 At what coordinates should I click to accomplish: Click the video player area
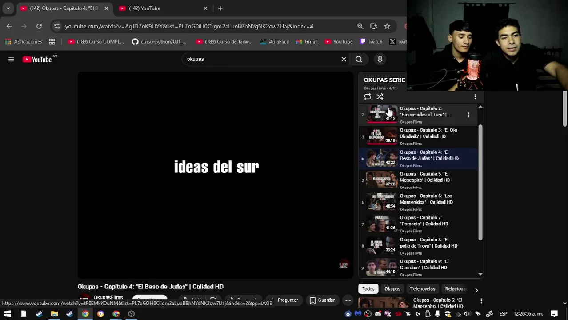coord(216,175)
